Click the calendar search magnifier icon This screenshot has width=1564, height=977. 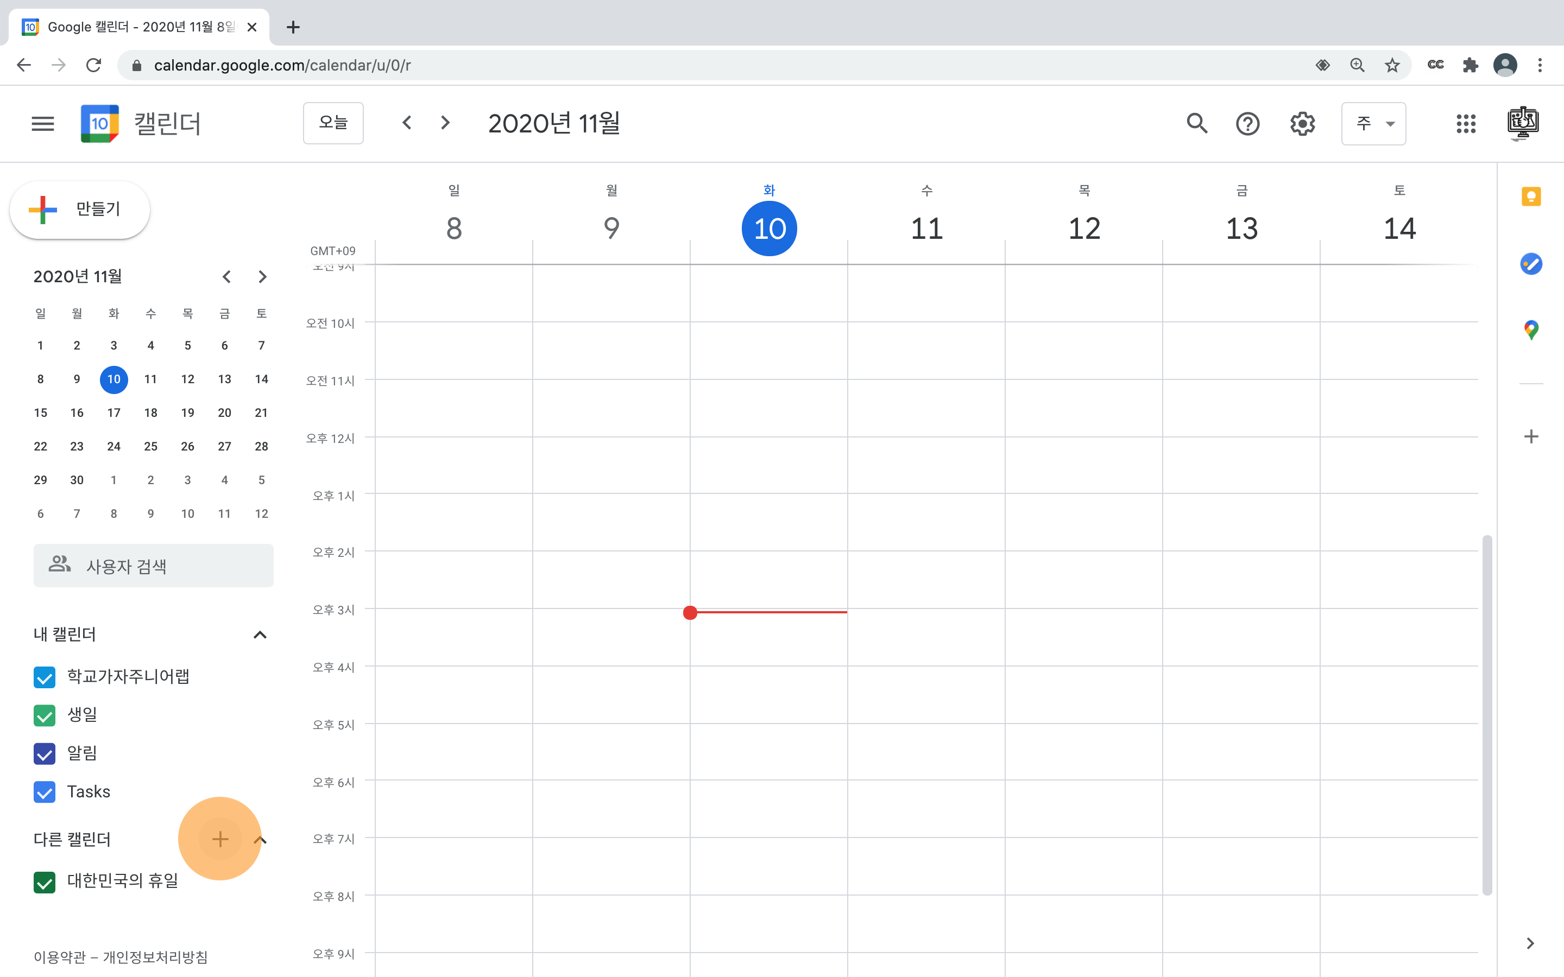(1197, 123)
